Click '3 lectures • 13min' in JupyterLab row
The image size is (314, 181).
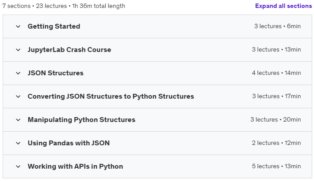(x=276, y=49)
